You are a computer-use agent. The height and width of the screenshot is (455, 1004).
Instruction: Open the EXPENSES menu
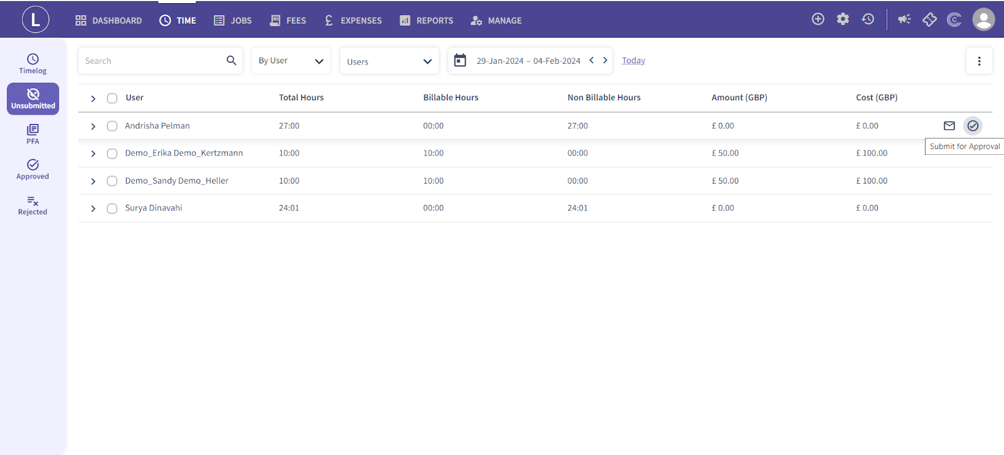tap(353, 20)
